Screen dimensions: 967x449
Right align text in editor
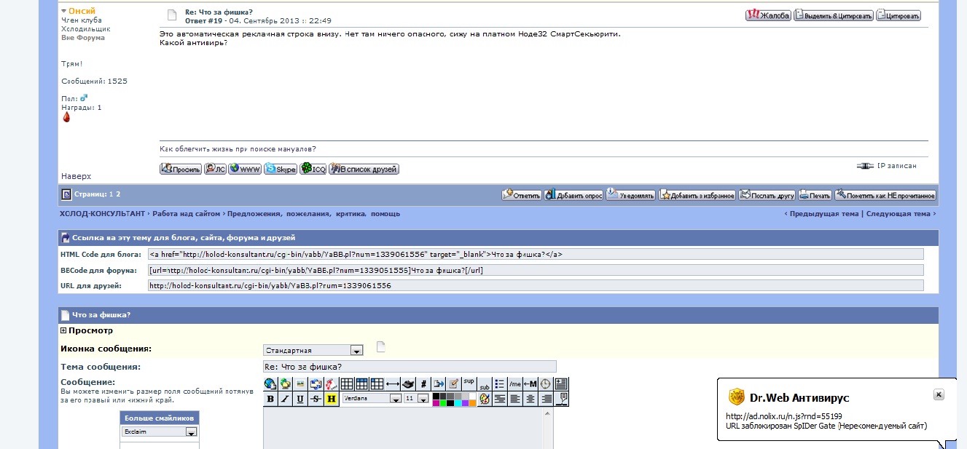coord(547,399)
